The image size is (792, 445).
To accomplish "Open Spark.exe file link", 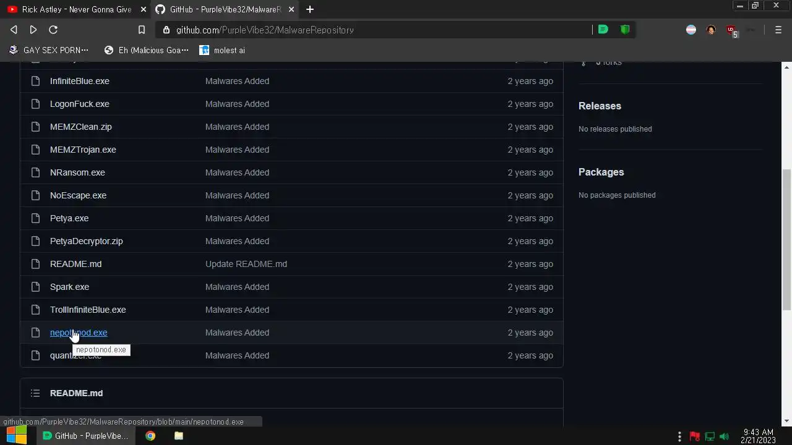I will click(69, 287).
